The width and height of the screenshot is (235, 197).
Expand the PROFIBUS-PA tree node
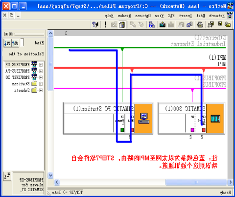(x=41, y=71)
